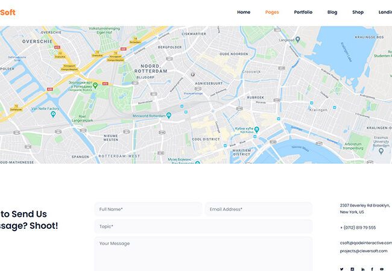This screenshot has height=271, width=392.
Task: Click the Kuk Kubus map marker
Action: [x=256, y=129]
